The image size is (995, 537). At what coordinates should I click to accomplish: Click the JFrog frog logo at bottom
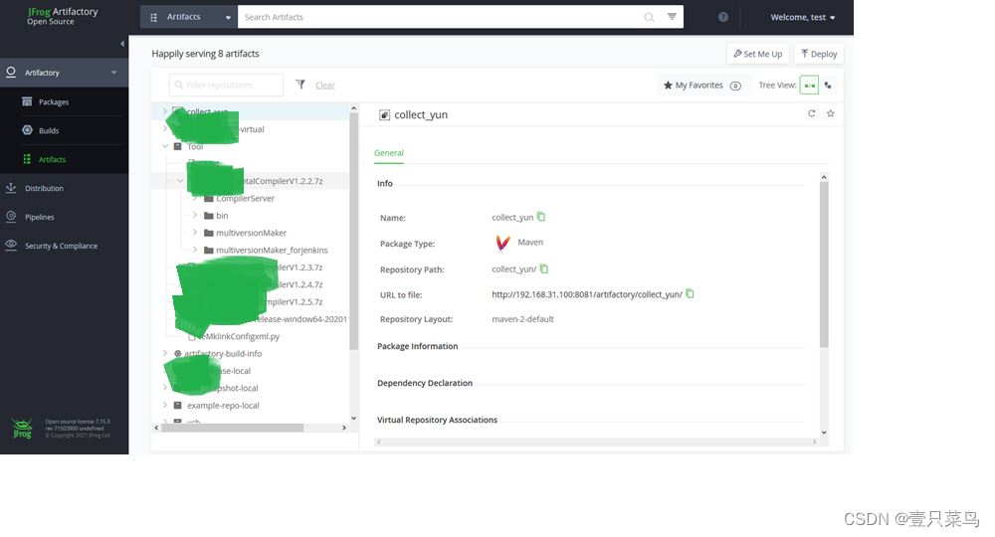tap(22, 429)
